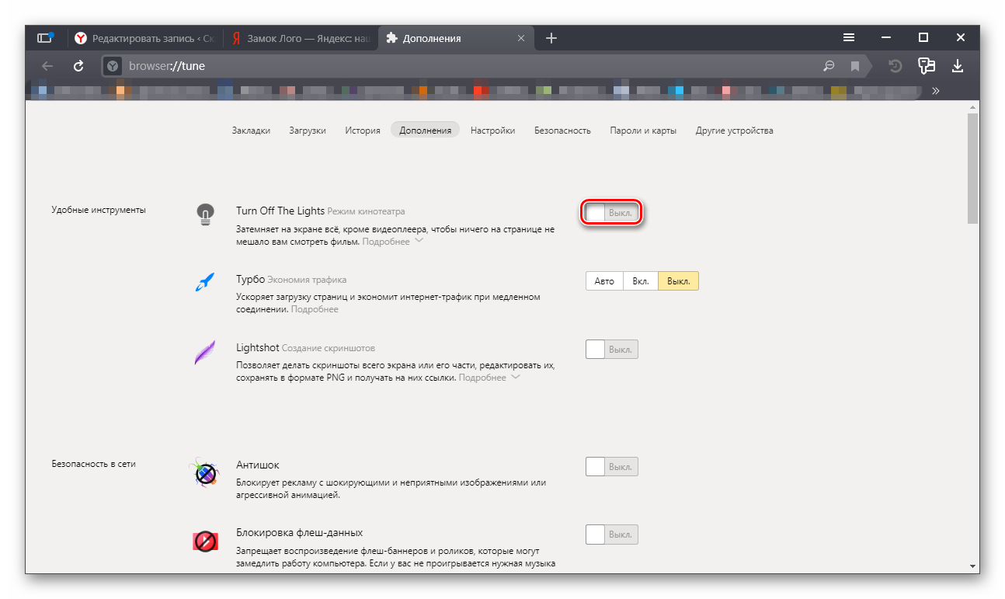Open the browser hamburger menu
This screenshot has width=1005, height=599.
click(x=850, y=37)
